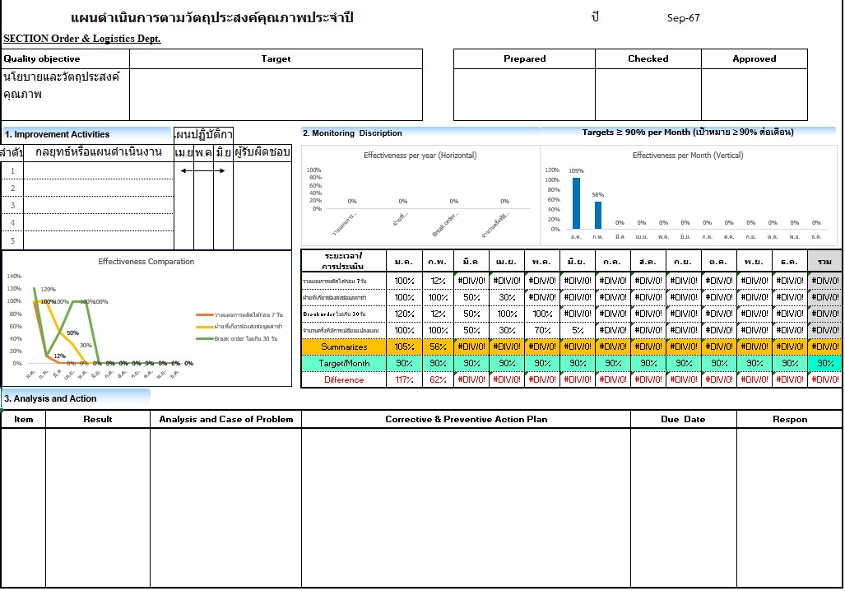
Task: Click the Sep-67 year value
Action: [x=683, y=18]
